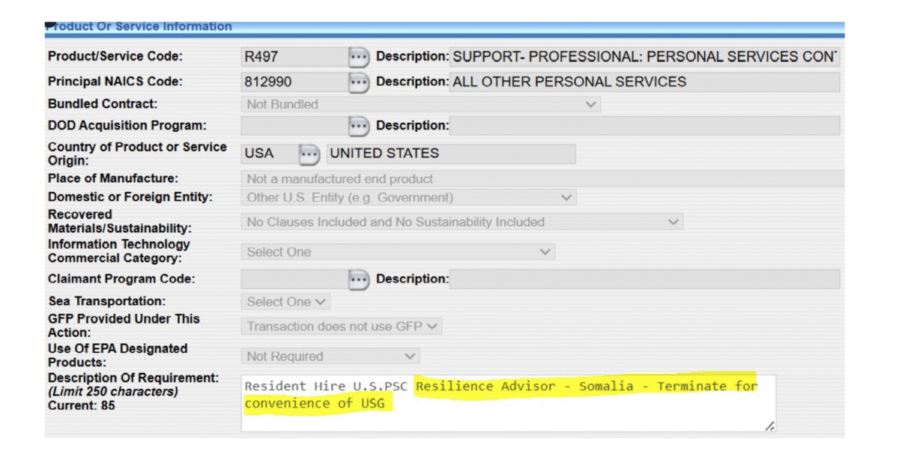Image resolution: width=899 pixels, height=472 pixels.
Task: Click the Place of Manufacture field
Action: pos(542,178)
